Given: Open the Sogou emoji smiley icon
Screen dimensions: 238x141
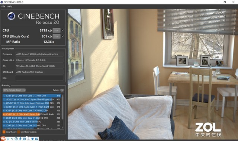Looking at the screenshot, I should pos(16,139).
